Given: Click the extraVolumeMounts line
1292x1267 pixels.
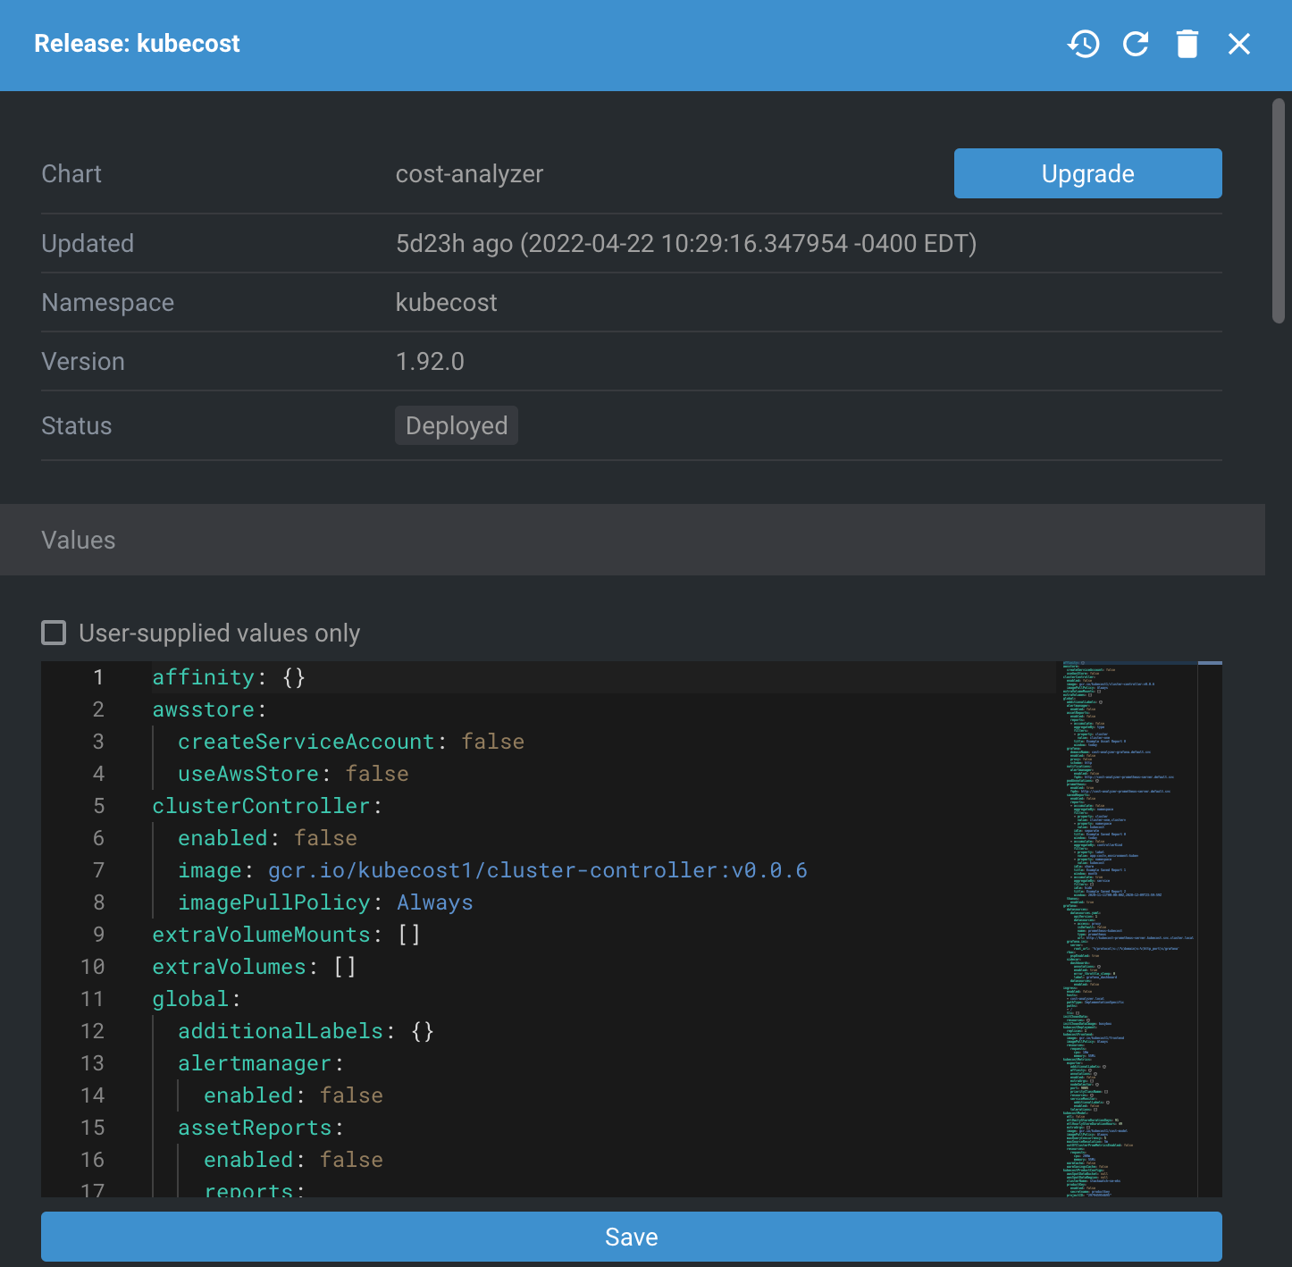Looking at the screenshot, I should pos(286,935).
